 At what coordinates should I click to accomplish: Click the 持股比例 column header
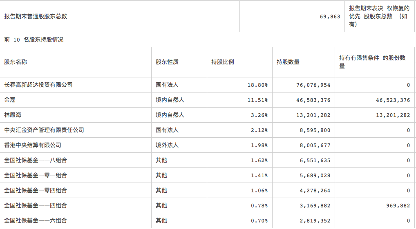tap(223, 62)
